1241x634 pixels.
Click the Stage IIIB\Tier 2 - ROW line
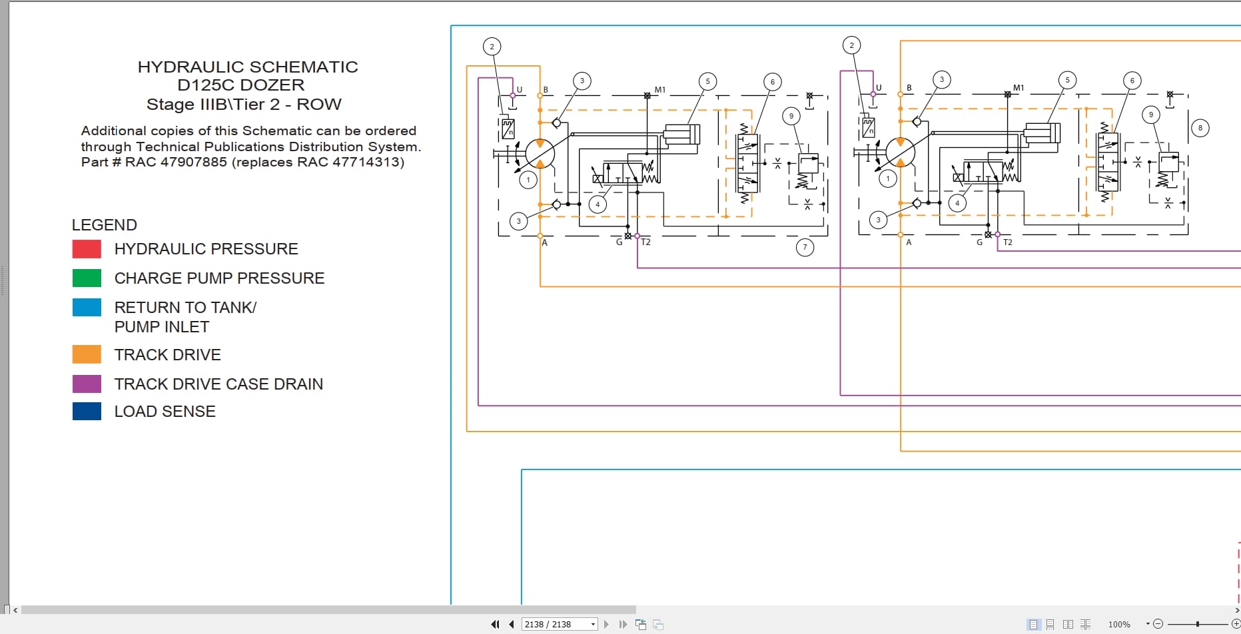[x=244, y=105]
